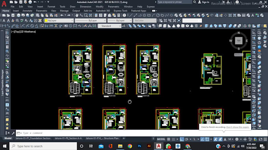Screen dimensions: 268x150
Task: Open annotation scale 1:1 dropdown
Action: point(231,139)
